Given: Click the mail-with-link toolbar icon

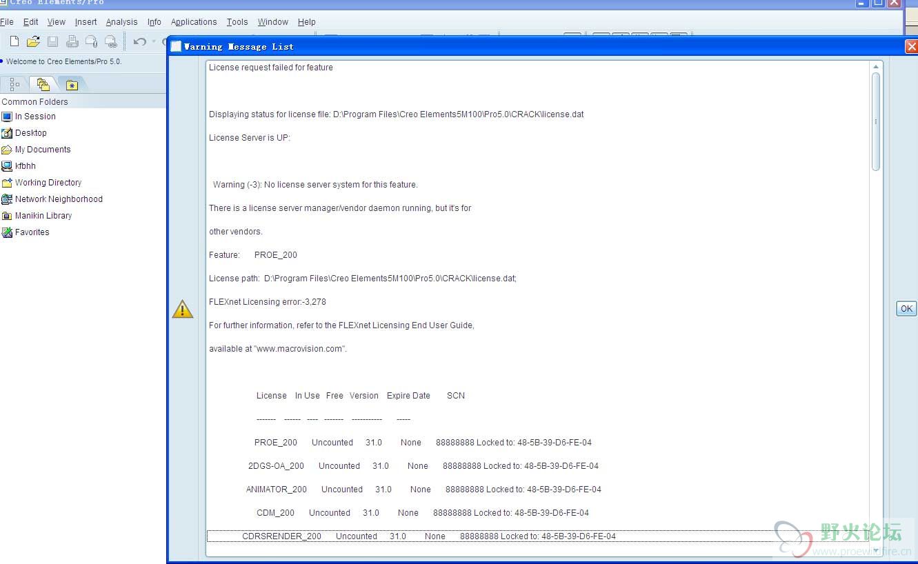Looking at the screenshot, I should tap(110, 42).
